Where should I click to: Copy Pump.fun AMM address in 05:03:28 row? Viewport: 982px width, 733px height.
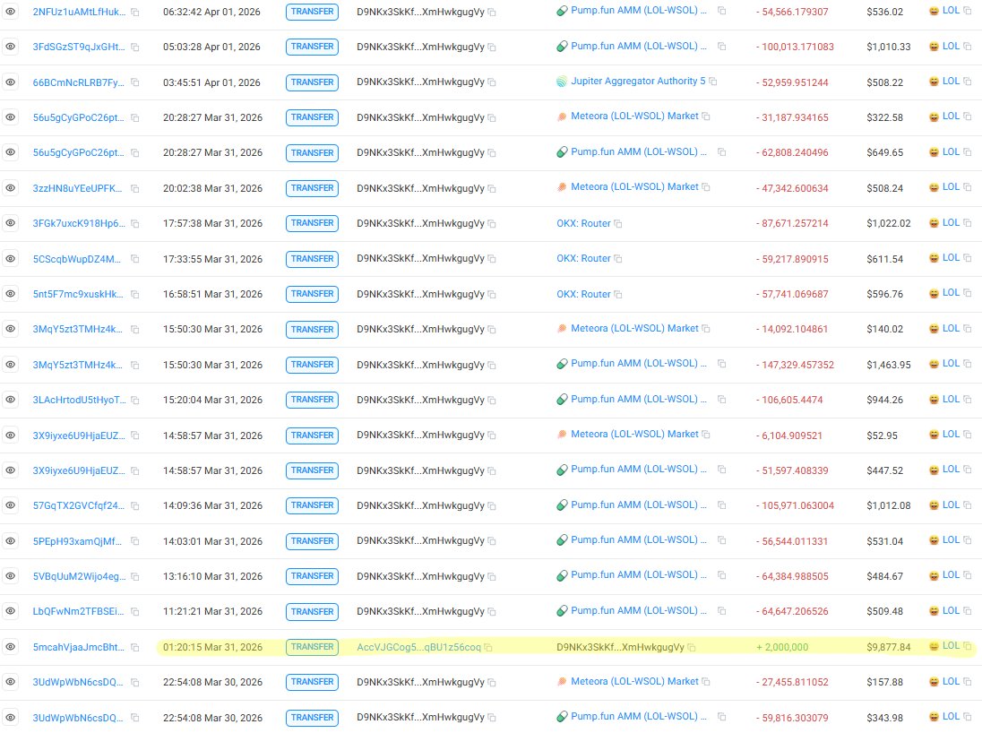pos(721,47)
